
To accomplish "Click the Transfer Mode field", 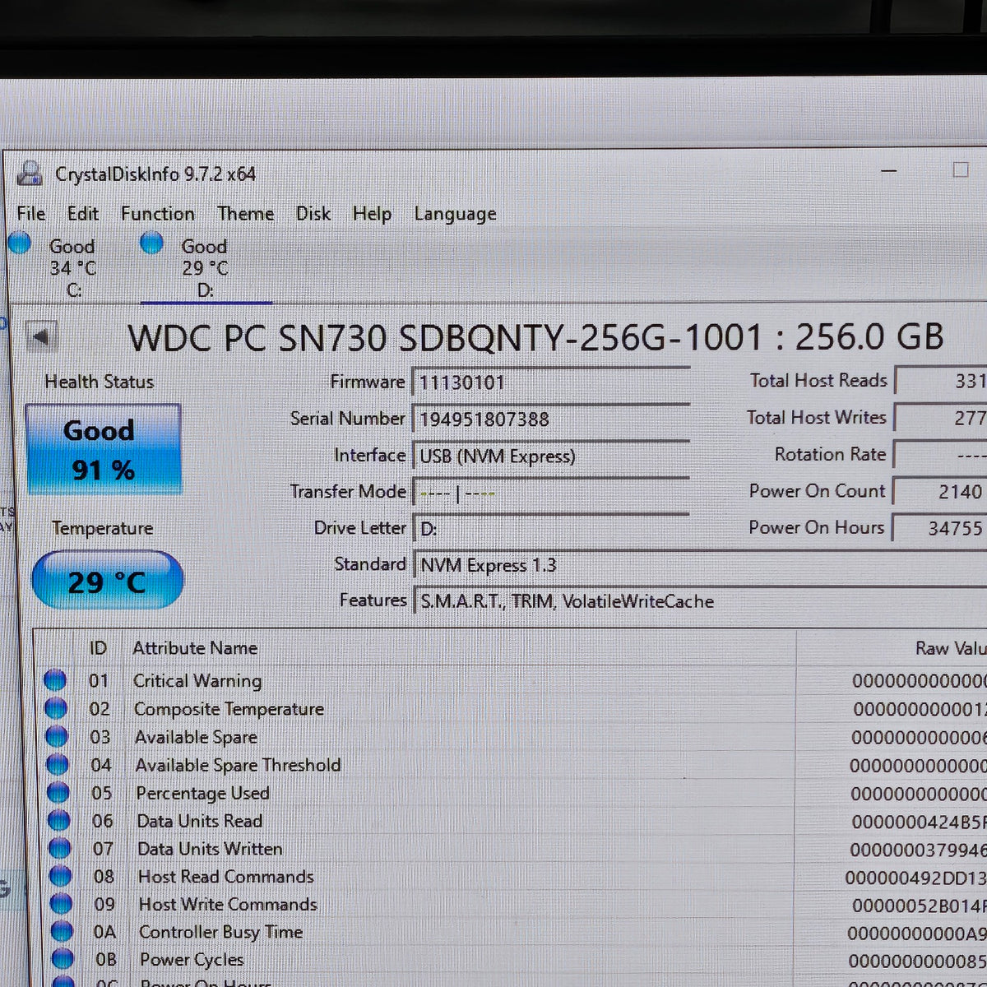I will pyautogui.click(x=550, y=493).
